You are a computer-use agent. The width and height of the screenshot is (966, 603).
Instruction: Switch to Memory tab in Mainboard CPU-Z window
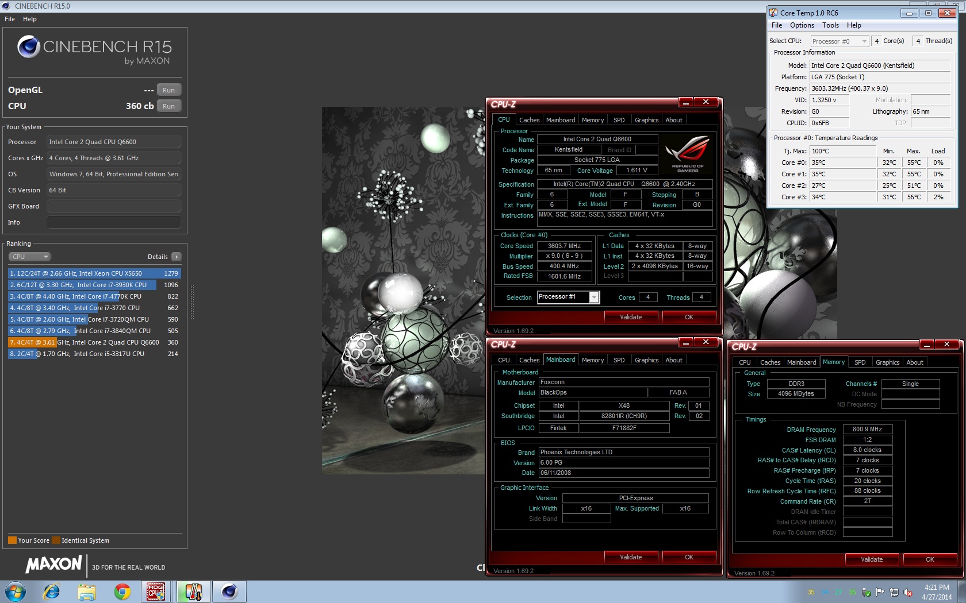click(x=593, y=360)
